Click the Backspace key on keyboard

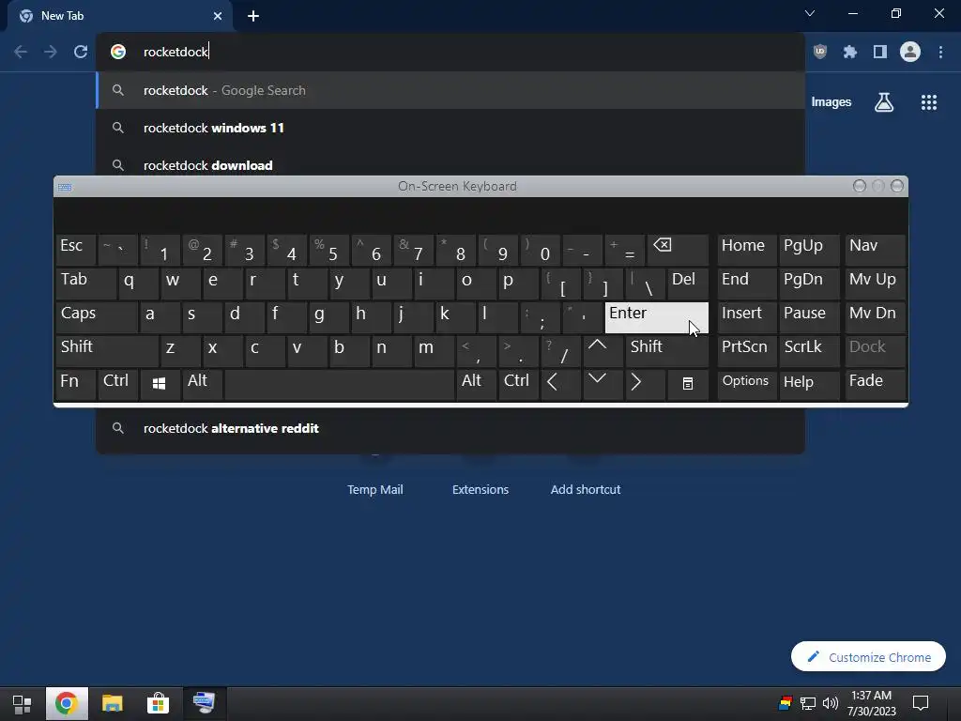(x=678, y=250)
